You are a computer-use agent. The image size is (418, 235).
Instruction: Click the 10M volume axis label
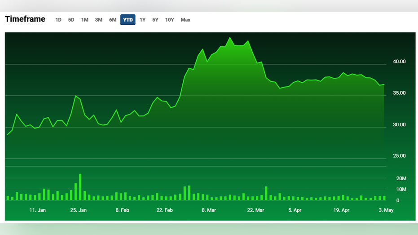pos(401,189)
